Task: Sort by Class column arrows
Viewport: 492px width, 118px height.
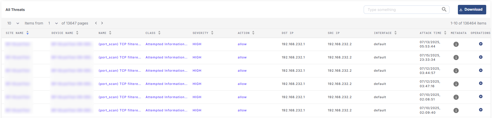Action: 159,33
